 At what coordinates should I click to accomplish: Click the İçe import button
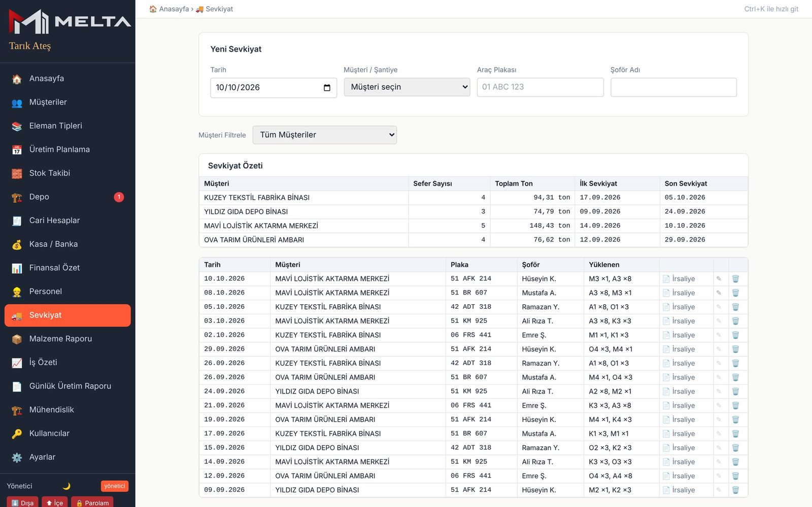pos(54,502)
